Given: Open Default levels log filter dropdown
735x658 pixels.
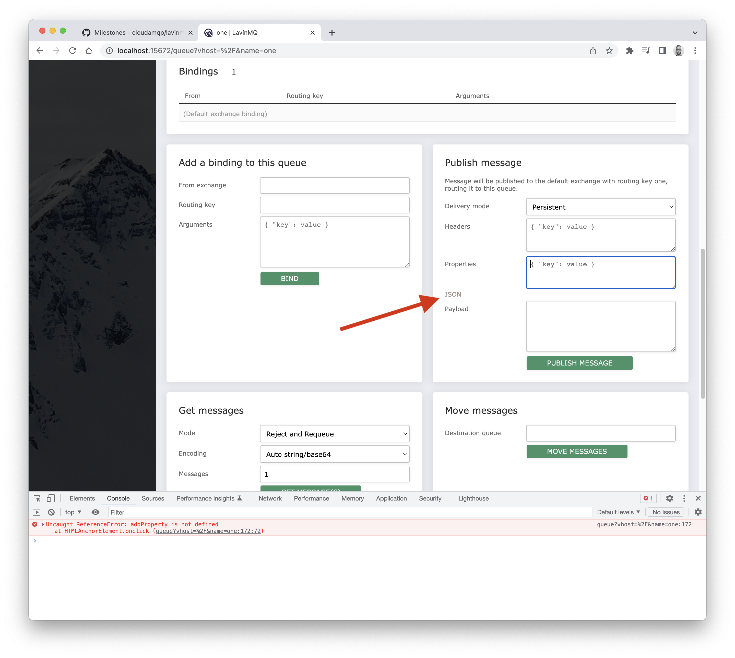Looking at the screenshot, I should point(618,512).
